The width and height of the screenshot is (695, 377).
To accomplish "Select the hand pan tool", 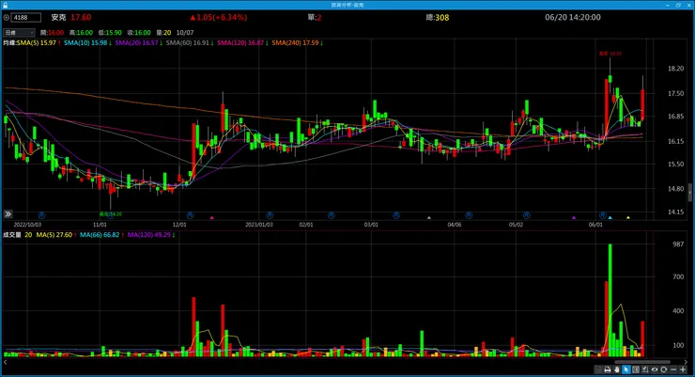I will click(617, 369).
